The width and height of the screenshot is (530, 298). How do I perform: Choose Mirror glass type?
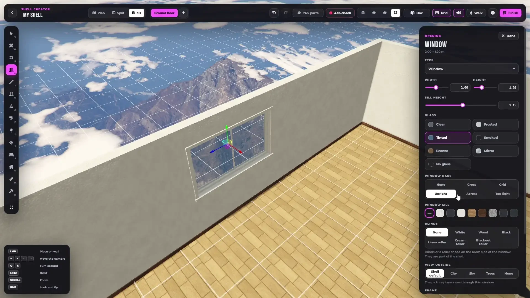point(495,151)
